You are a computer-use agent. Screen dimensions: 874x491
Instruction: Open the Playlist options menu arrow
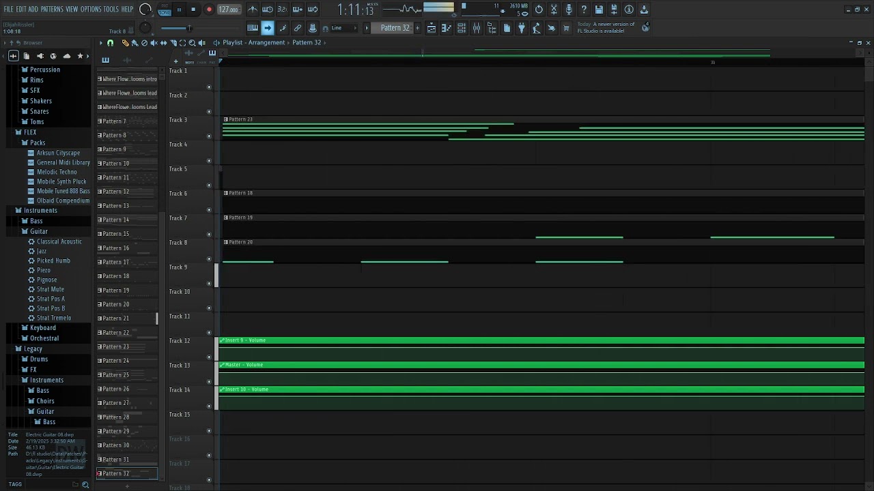click(101, 43)
